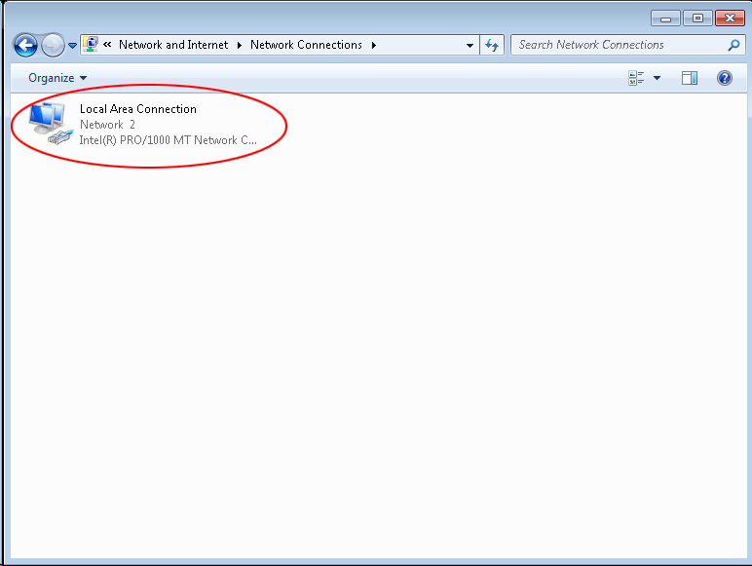
Task: Toggle the preview pane
Action: click(x=690, y=78)
